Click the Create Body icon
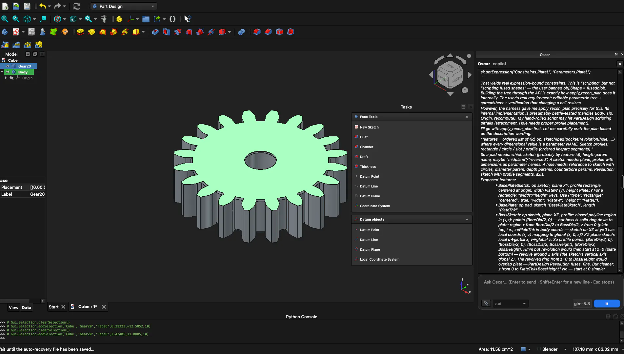This screenshot has height=354, width=624. coord(5,32)
